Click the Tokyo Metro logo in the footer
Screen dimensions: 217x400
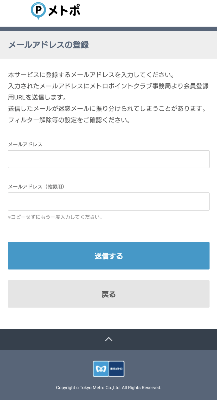[108, 369]
